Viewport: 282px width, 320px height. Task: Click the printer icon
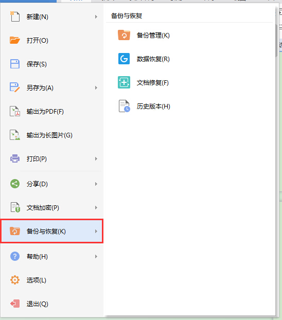click(15, 158)
